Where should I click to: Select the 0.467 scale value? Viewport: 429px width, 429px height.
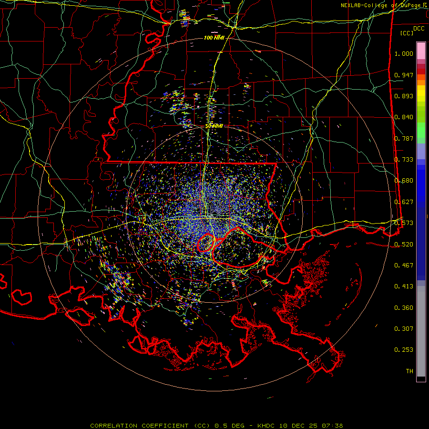404,266
